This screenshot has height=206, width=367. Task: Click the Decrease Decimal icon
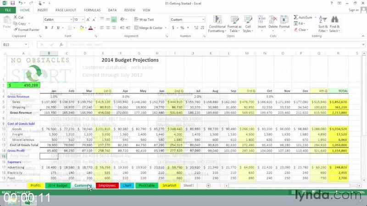[202, 28]
